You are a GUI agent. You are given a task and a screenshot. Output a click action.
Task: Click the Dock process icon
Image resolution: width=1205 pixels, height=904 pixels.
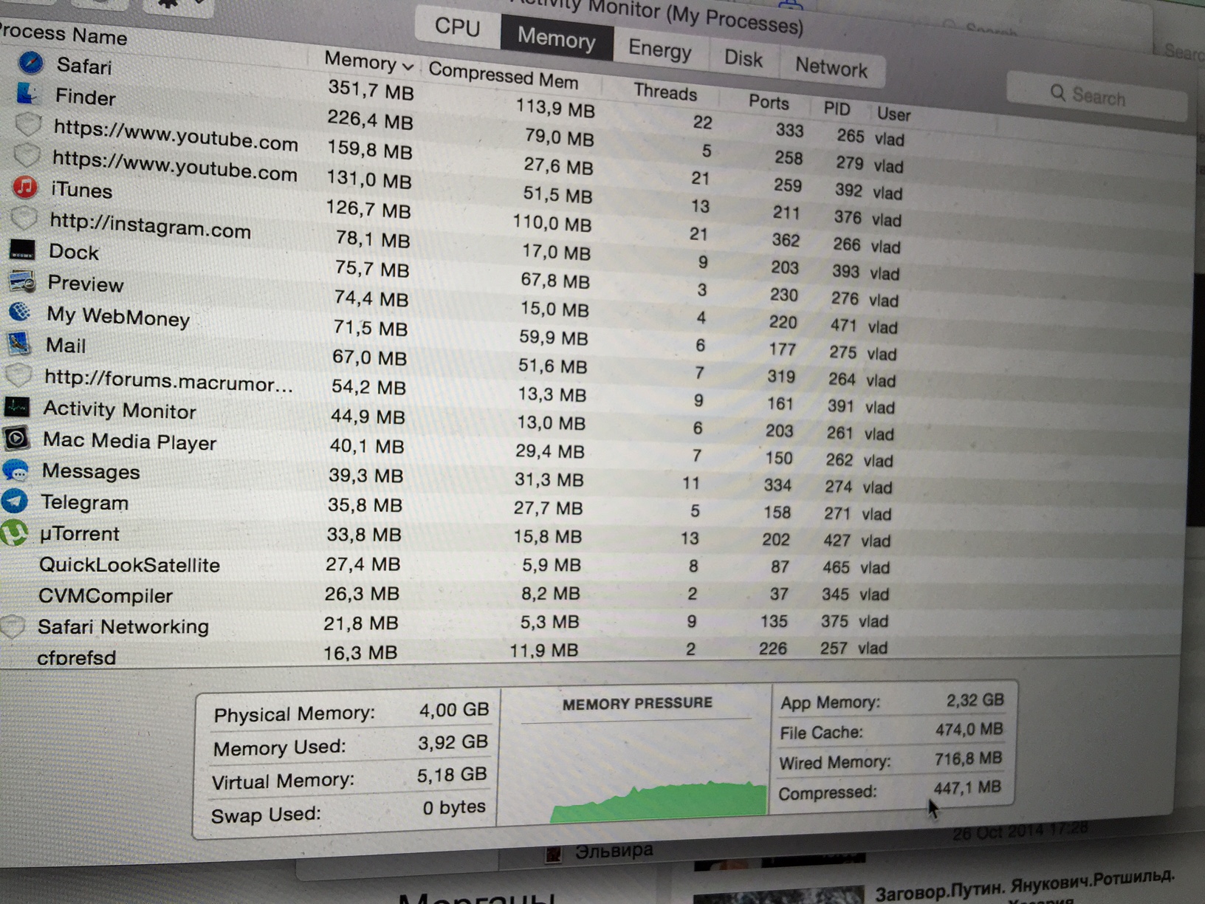(22, 250)
